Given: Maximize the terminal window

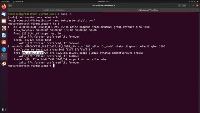Looking at the screenshot, I should click(x=193, y=6).
